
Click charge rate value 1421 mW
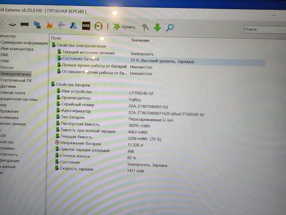[x=135, y=171]
